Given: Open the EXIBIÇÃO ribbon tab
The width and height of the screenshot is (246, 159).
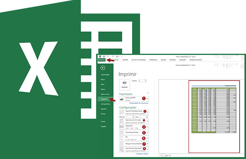Looking at the screenshot, I should tap(183, 60).
